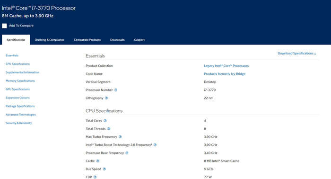Click the 'Essentials' section heading
The height and width of the screenshot is (179, 331).
95,56
